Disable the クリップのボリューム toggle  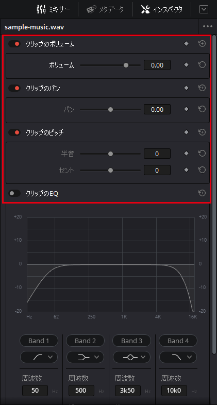[x=14, y=44]
